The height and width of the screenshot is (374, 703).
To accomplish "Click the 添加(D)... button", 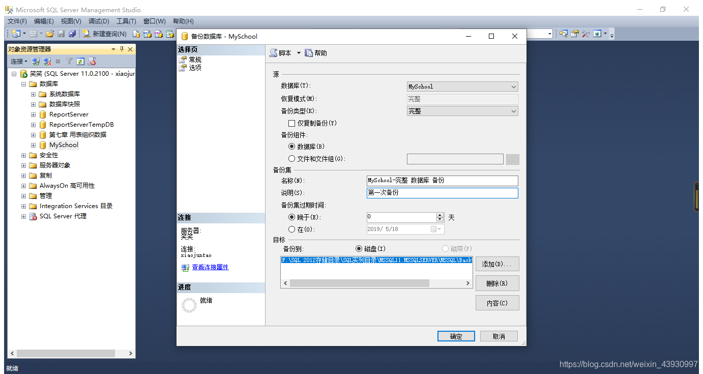I will 497,264.
